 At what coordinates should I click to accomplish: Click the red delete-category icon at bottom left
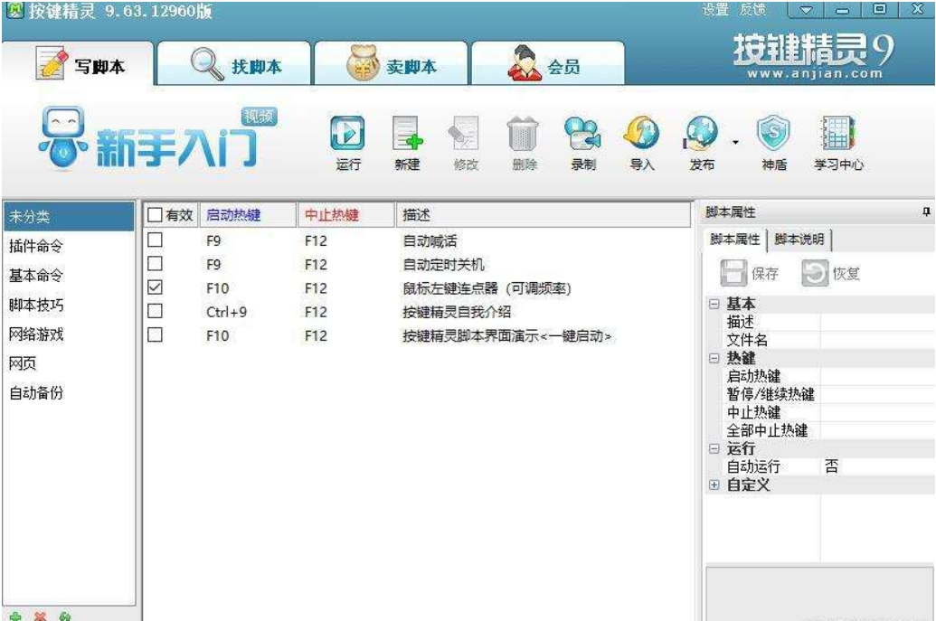tap(40, 616)
